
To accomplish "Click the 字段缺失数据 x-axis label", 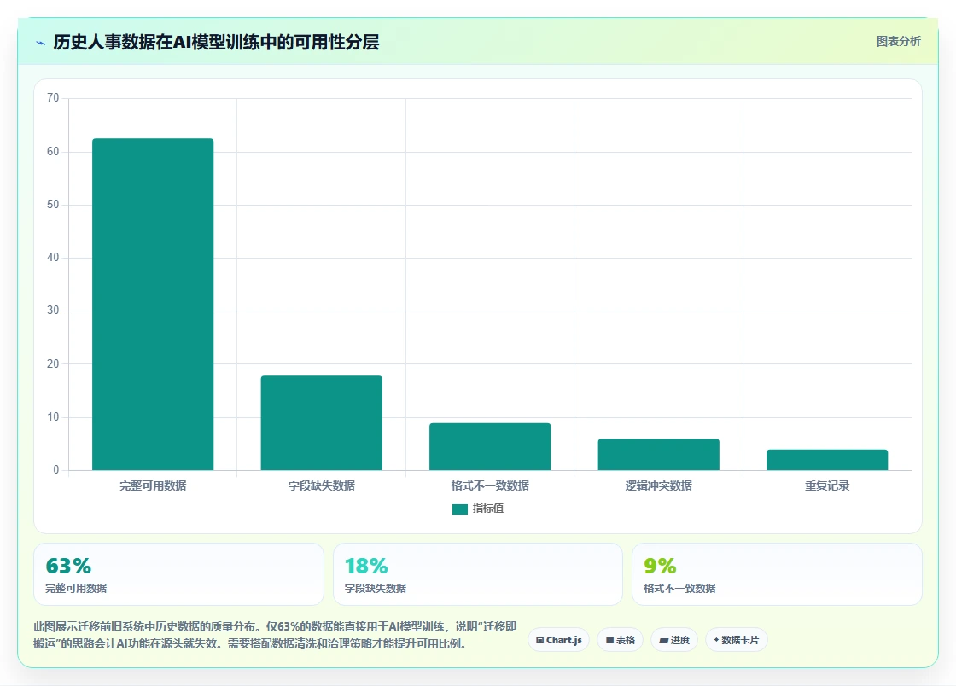I will (321, 485).
